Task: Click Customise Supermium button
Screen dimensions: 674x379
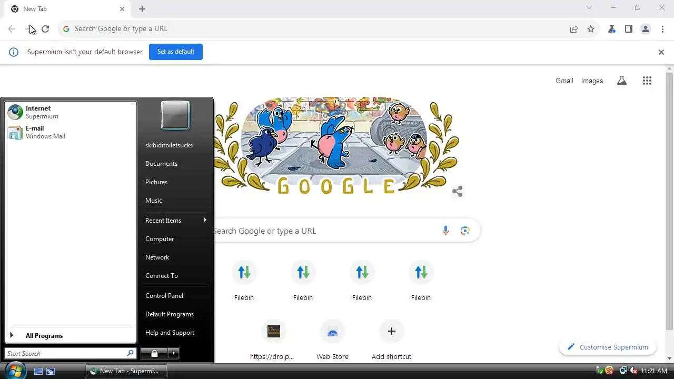Action: coord(608,347)
